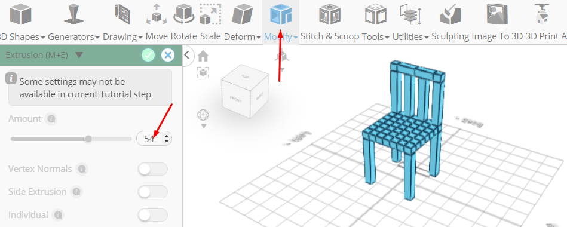Expand the Tools dropdown menu

coord(387,38)
